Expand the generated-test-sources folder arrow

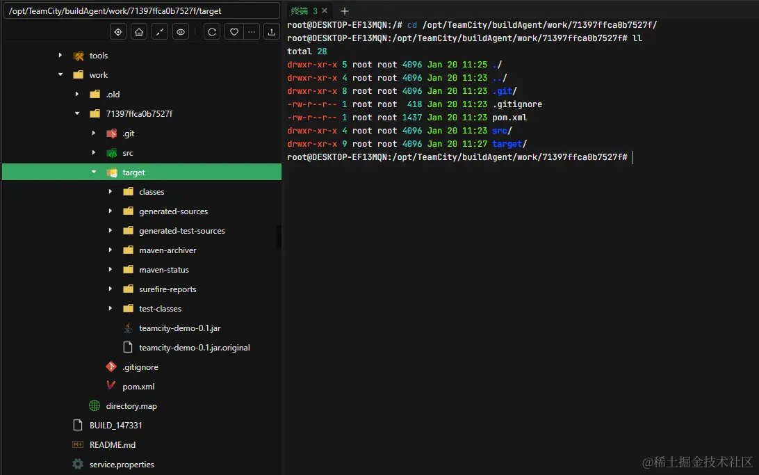tap(110, 230)
